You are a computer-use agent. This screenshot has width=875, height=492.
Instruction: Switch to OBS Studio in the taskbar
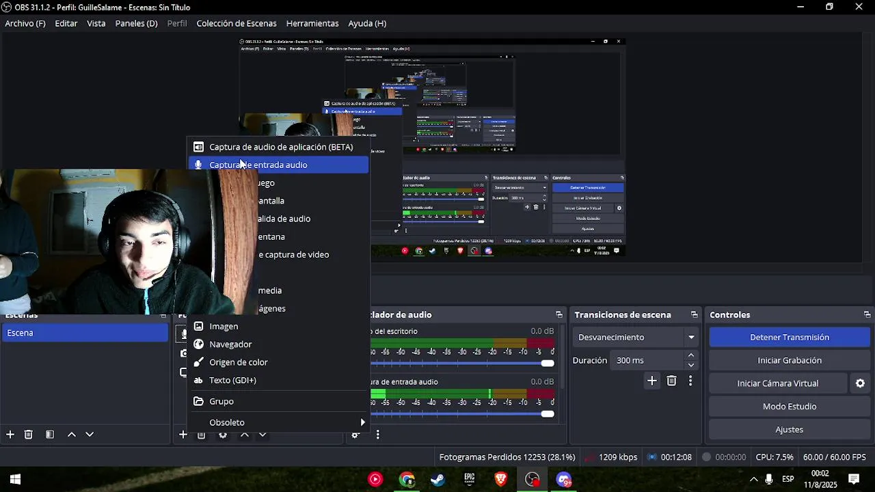(533, 479)
